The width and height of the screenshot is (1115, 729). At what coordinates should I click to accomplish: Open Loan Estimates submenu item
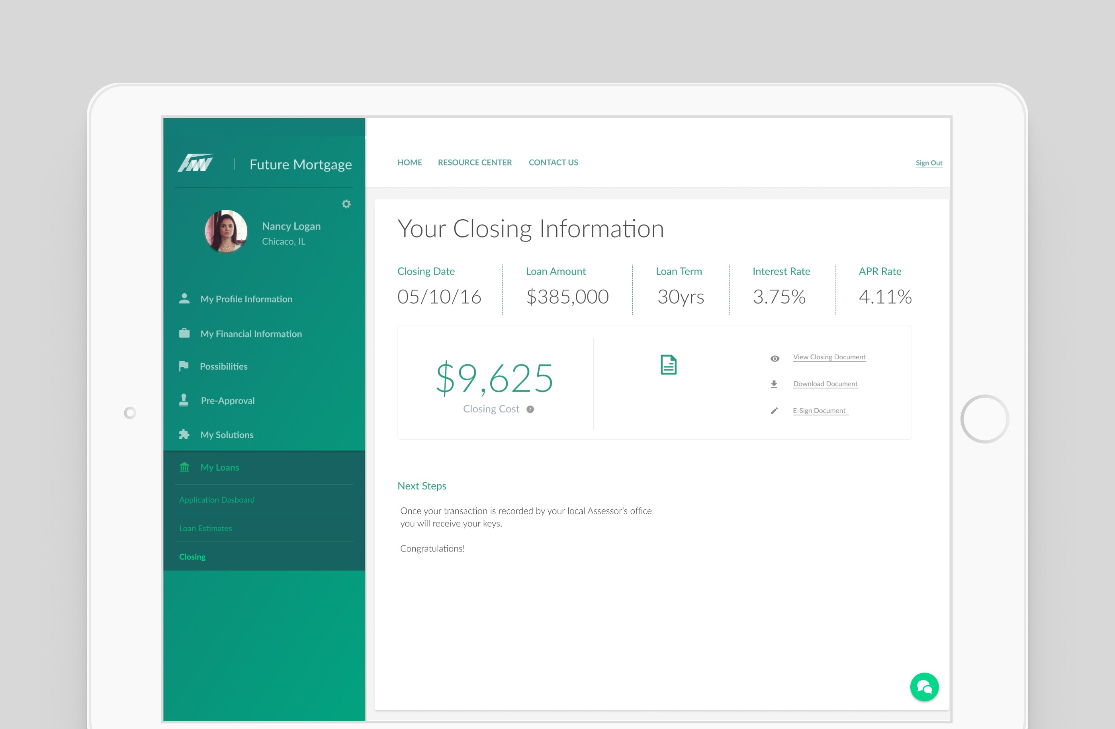(205, 528)
